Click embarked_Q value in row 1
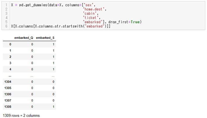Image resolution: width=207 pixels, height=118 pixels. (32, 51)
